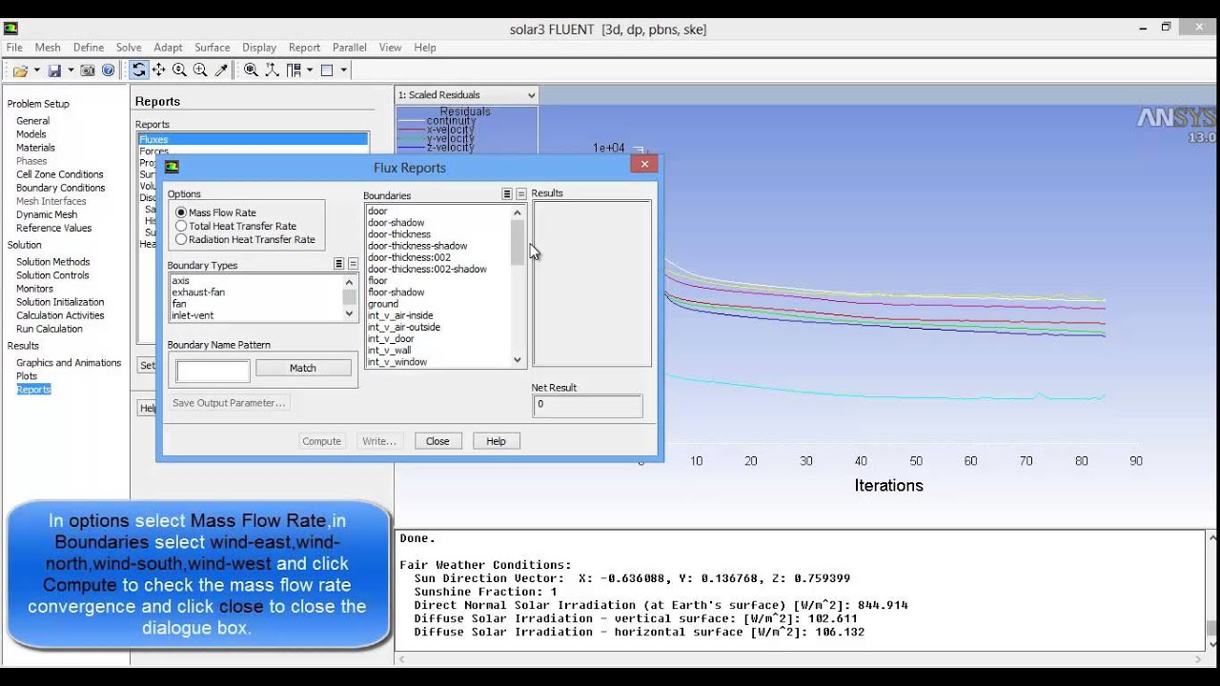Image resolution: width=1220 pixels, height=686 pixels.
Task: Open the Open-file icon dropdown arrow
Action: (37, 71)
